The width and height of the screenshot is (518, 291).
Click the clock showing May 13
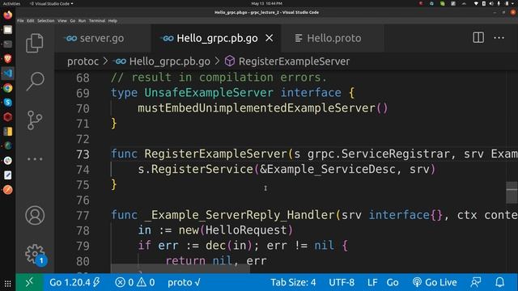click(x=266, y=3)
